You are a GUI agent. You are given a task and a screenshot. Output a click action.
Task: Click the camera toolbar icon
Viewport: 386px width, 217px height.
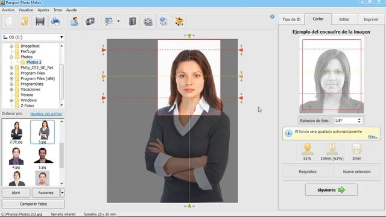point(90,22)
